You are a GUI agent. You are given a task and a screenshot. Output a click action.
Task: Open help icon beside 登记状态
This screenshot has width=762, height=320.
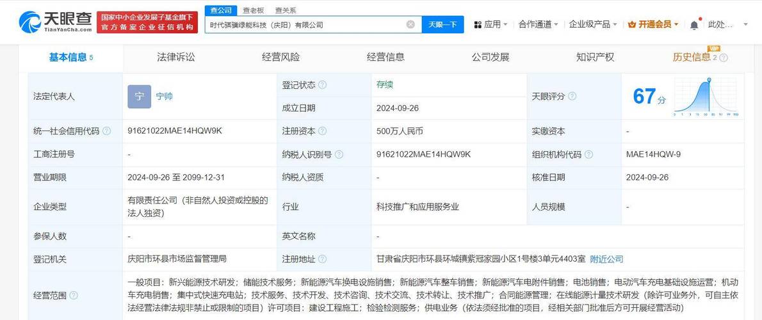pos(321,85)
